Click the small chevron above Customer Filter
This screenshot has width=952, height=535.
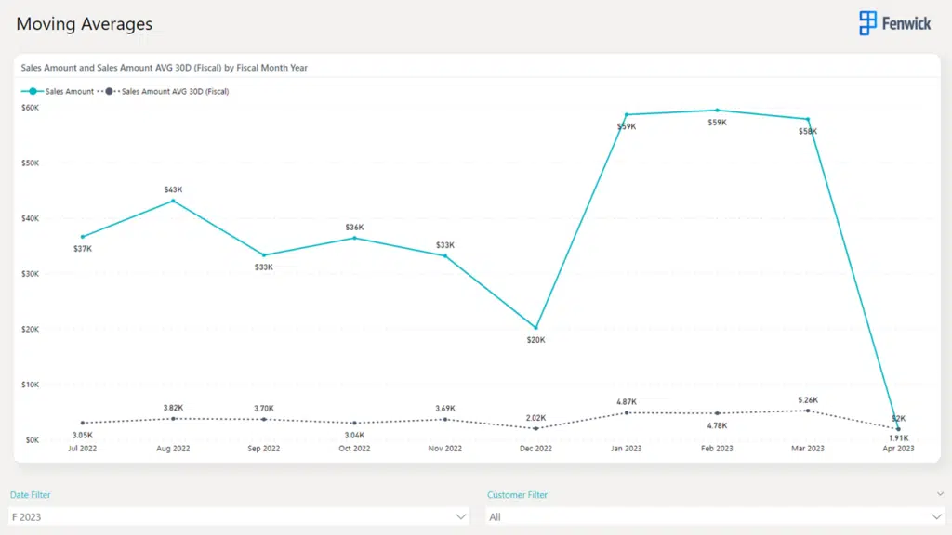pyautogui.click(x=940, y=494)
